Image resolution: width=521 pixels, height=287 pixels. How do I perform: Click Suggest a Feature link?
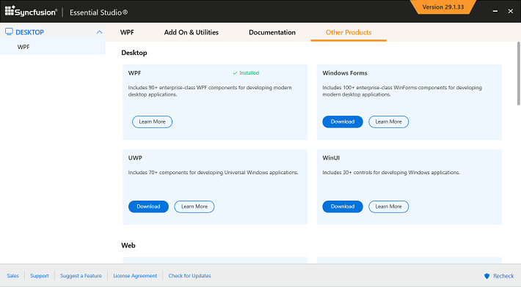click(81, 276)
